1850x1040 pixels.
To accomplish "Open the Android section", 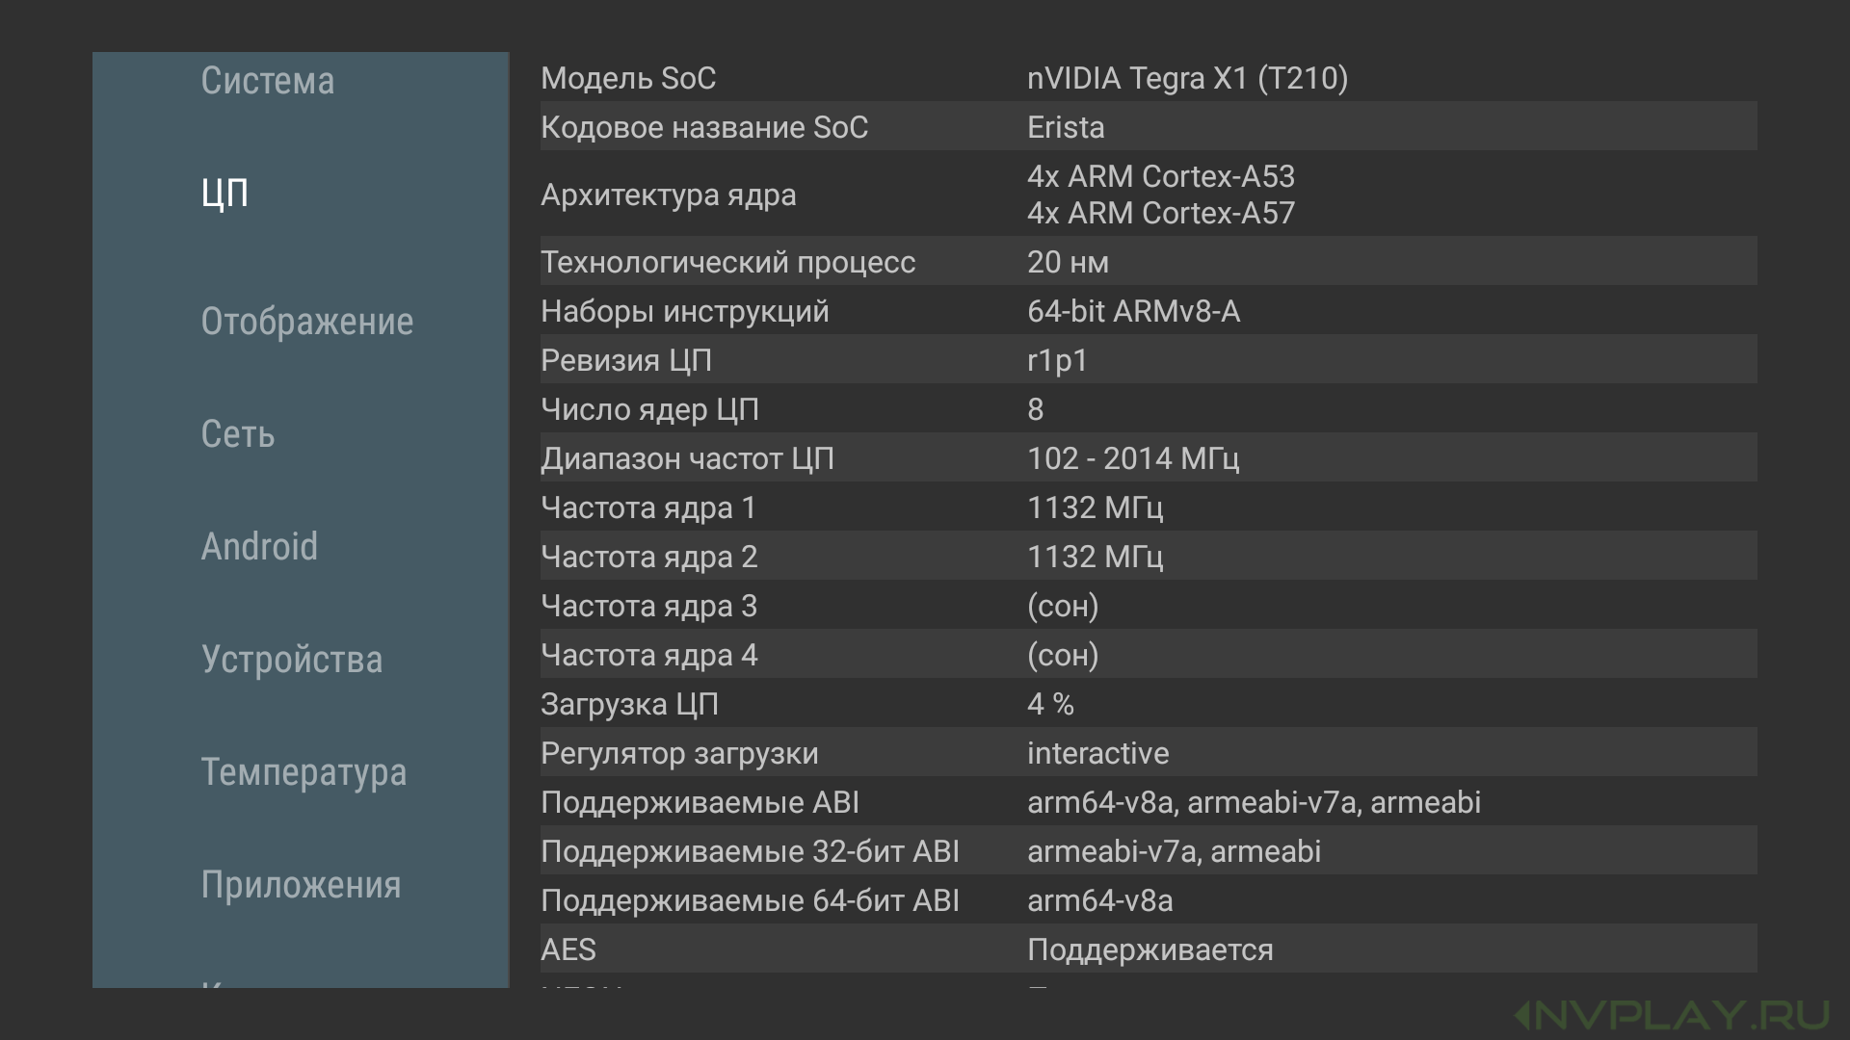I will point(259,547).
